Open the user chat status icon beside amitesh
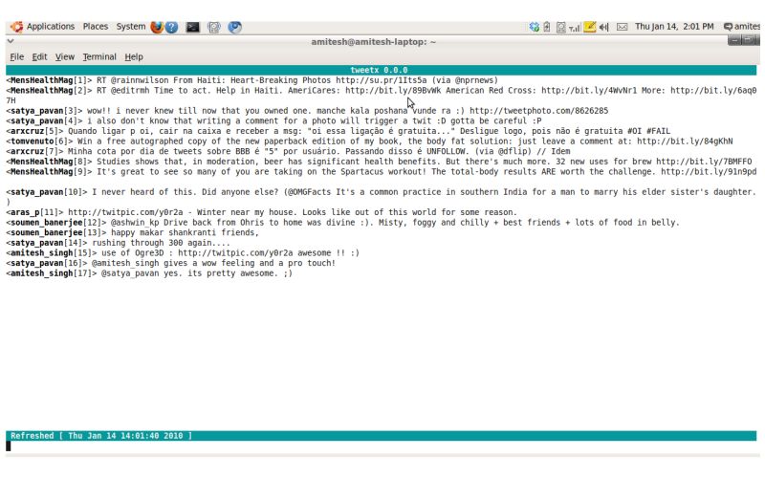Screen dimensions: 765x478 728,27
